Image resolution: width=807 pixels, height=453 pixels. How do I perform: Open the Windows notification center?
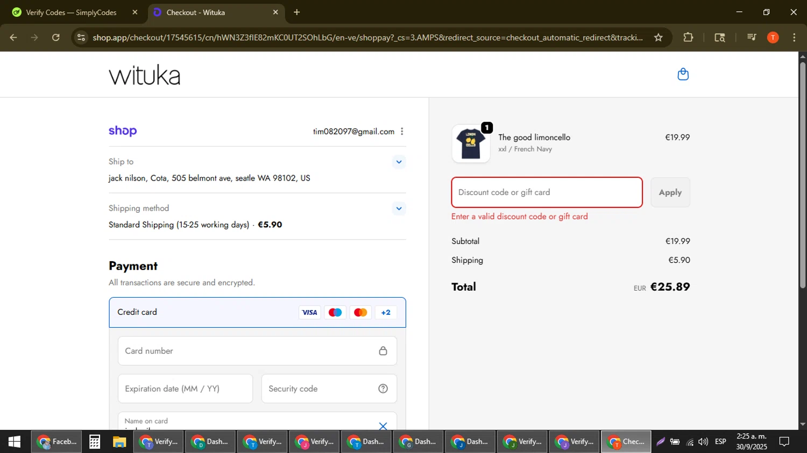[x=784, y=442]
